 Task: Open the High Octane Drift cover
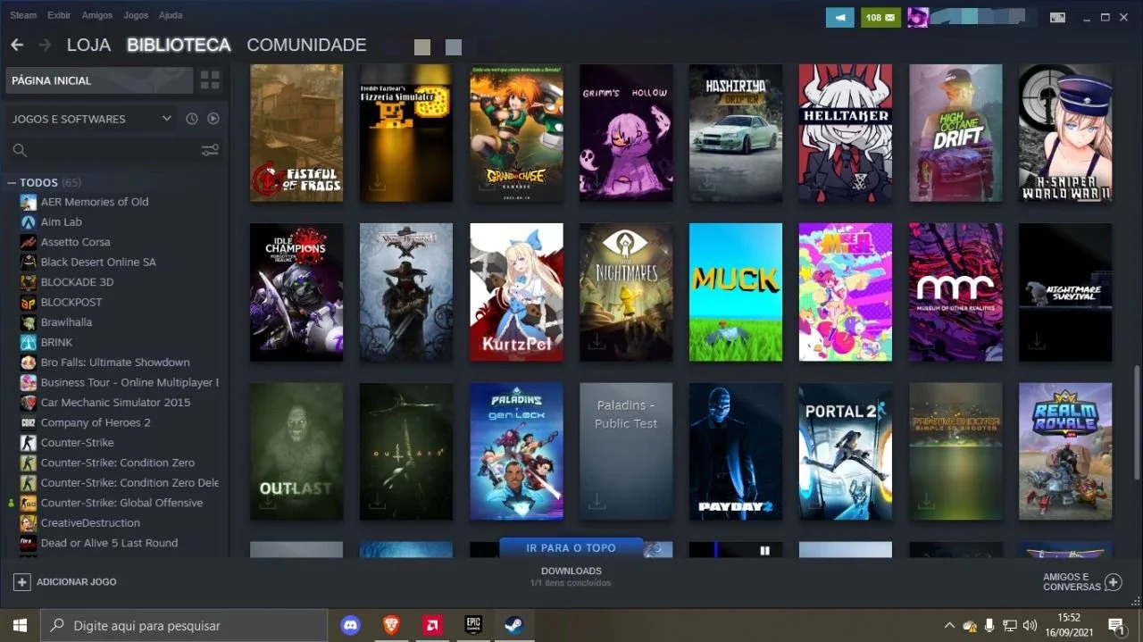click(955, 133)
